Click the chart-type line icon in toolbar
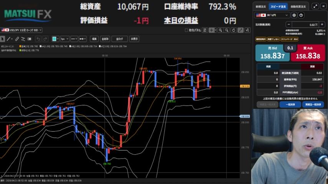Viewport: 328px width, 184px height. 247,30
